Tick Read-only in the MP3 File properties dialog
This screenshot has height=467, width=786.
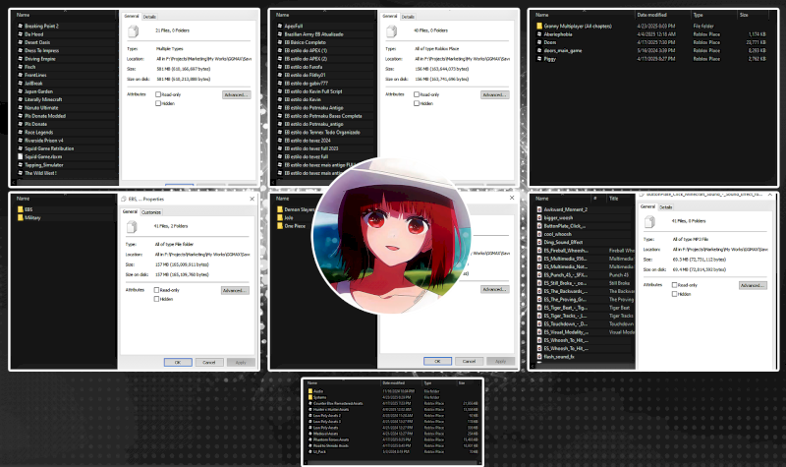675,284
